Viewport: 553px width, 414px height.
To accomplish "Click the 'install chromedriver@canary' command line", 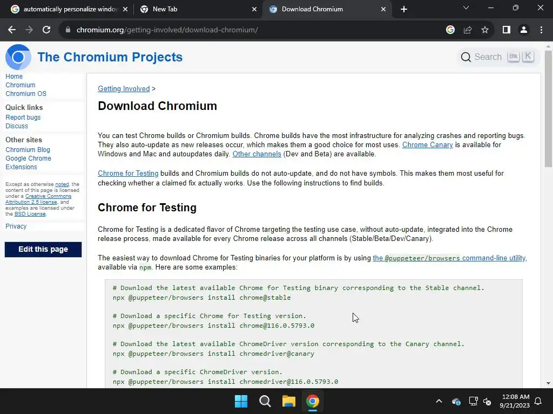I will pyautogui.click(x=213, y=354).
